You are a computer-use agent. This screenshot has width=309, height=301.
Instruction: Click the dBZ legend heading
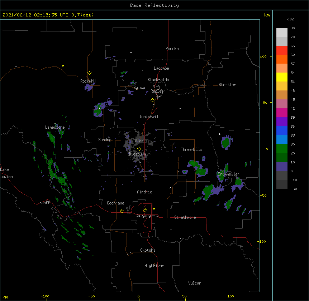[290, 19]
